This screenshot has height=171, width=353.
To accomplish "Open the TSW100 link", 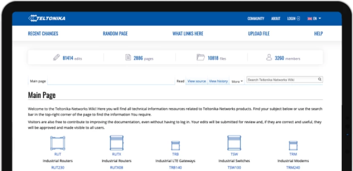I will [x=234, y=168].
